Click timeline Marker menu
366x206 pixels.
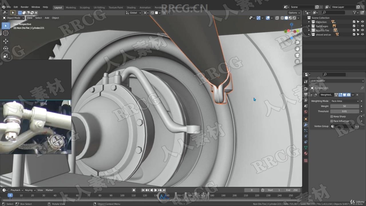(49, 190)
